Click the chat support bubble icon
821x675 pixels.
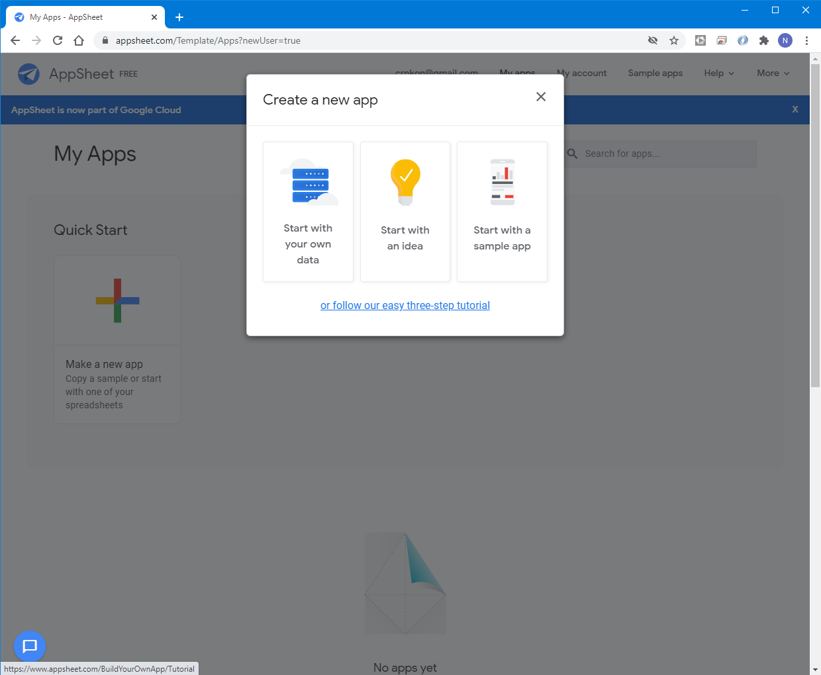30,646
